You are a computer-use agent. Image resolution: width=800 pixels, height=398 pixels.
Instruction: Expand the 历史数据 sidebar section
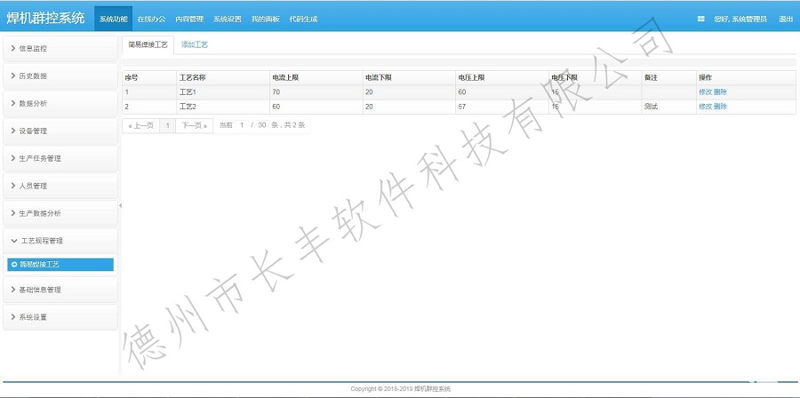point(60,76)
